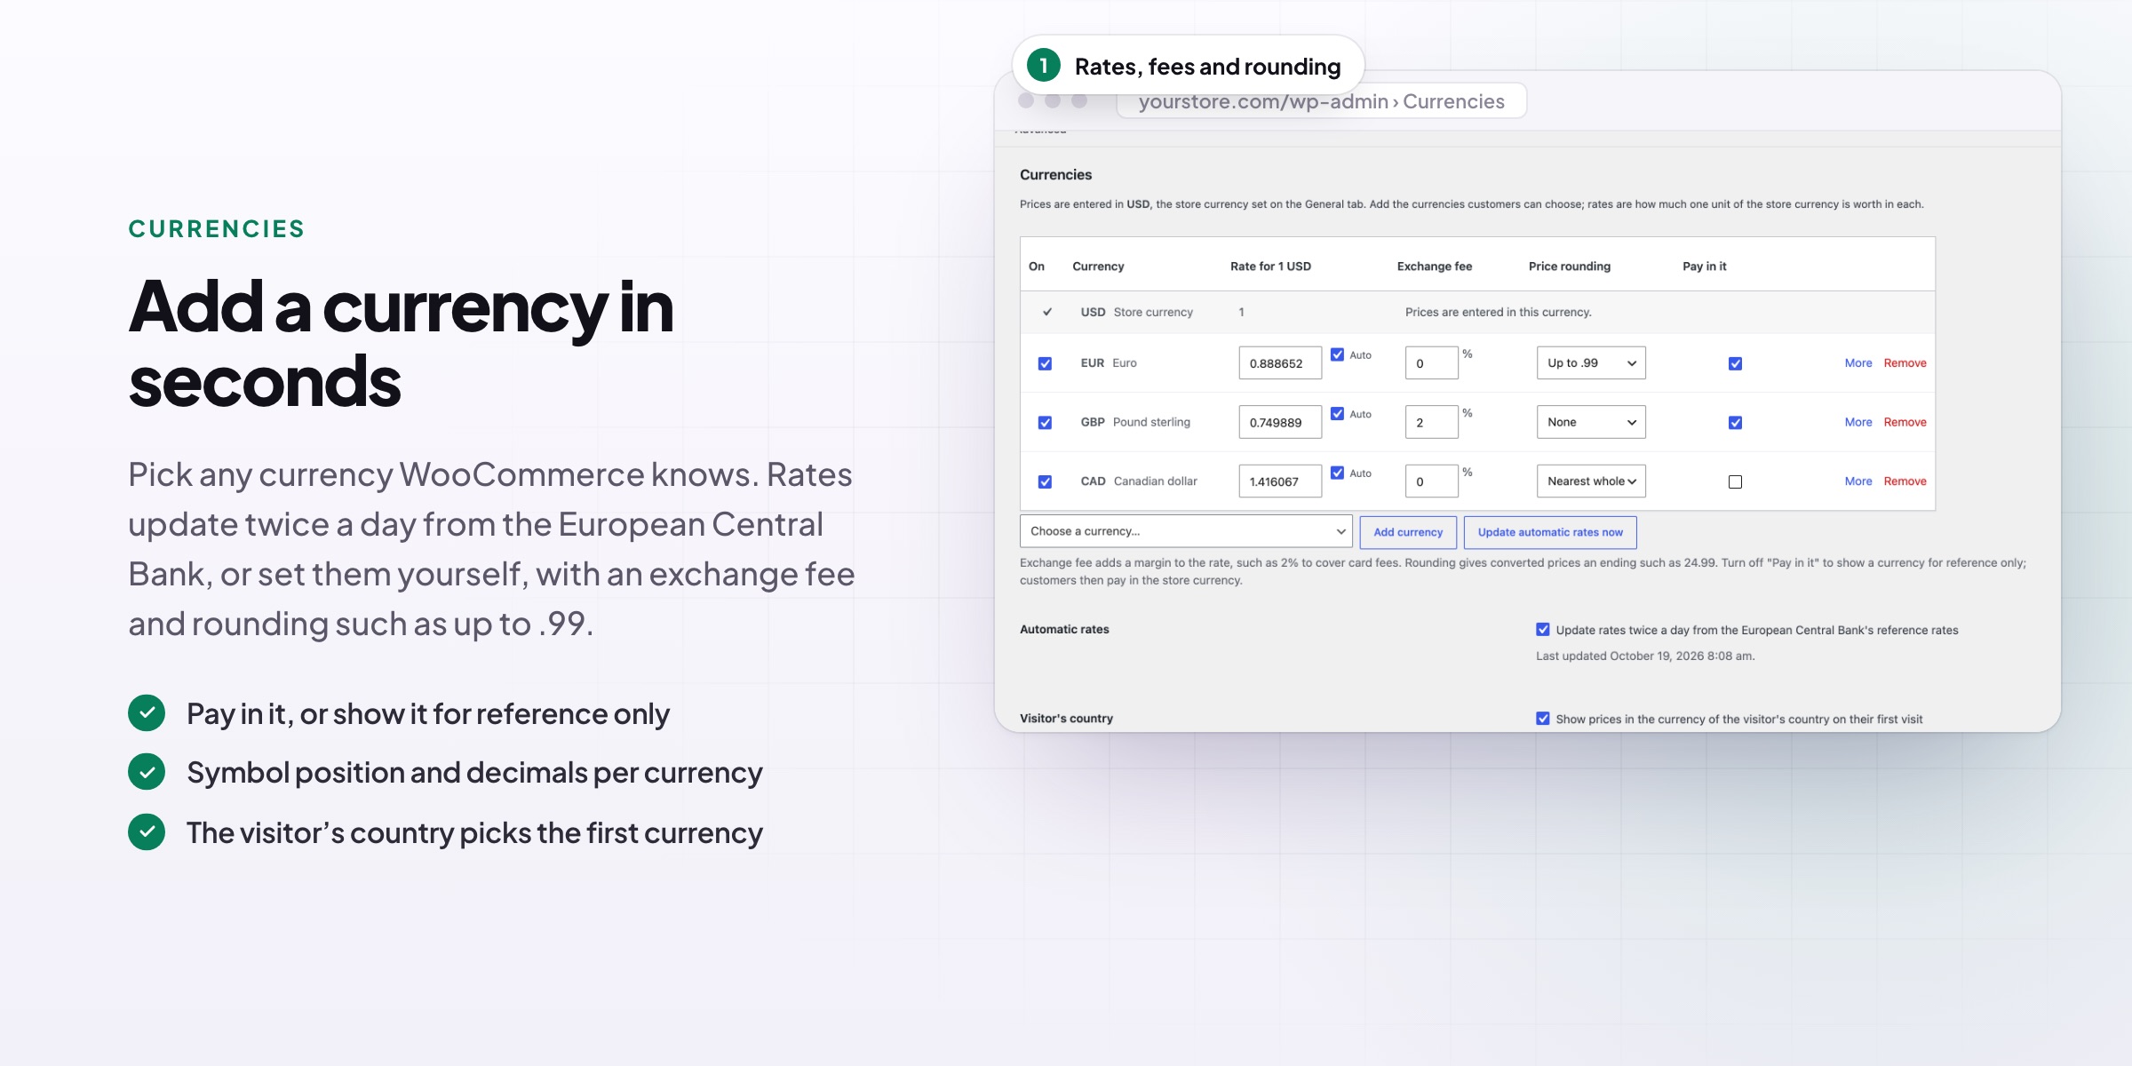Screen dimensions: 2132x1066
Task: Click the browser address bar yourstore.com/wp-admin
Action: (x=1322, y=101)
